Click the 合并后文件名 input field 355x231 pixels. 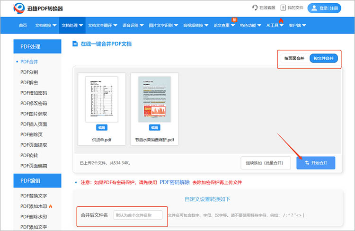(138, 215)
